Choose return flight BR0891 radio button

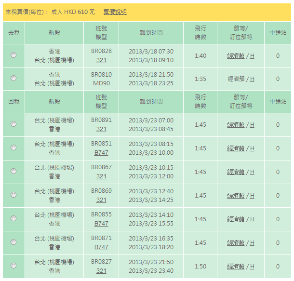(x=13, y=124)
